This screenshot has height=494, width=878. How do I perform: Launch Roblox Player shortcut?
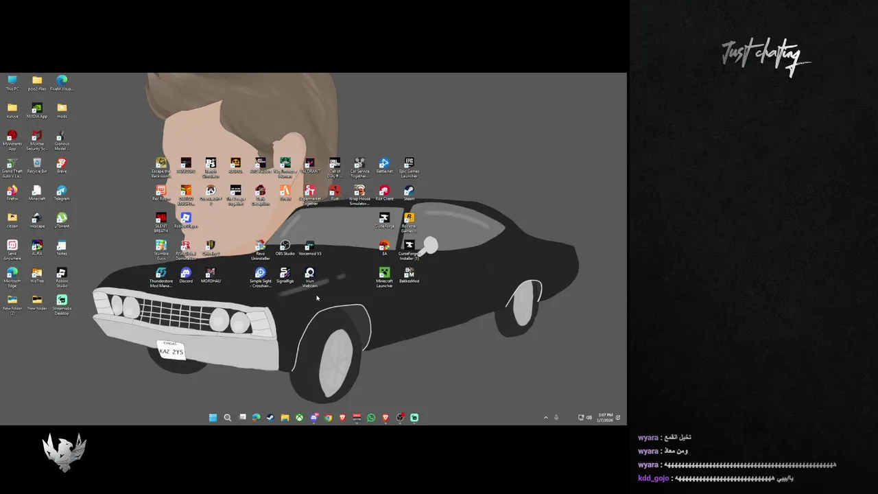click(186, 220)
